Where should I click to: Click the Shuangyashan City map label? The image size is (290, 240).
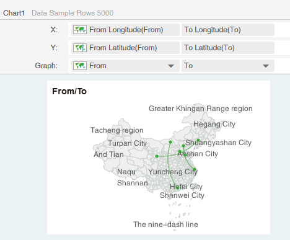(x=218, y=143)
